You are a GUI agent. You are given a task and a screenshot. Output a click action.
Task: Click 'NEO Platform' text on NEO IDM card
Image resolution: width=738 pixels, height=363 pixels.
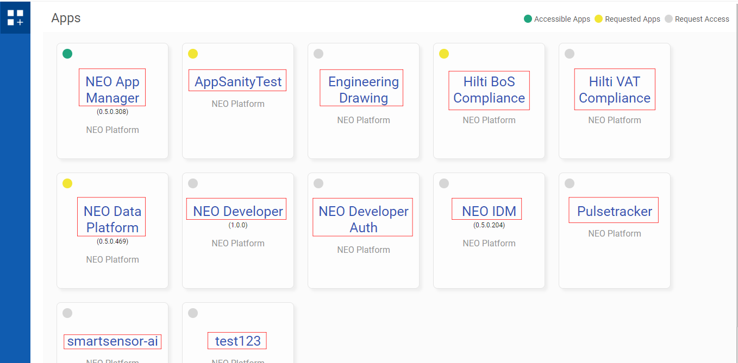(x=489, y=243)
